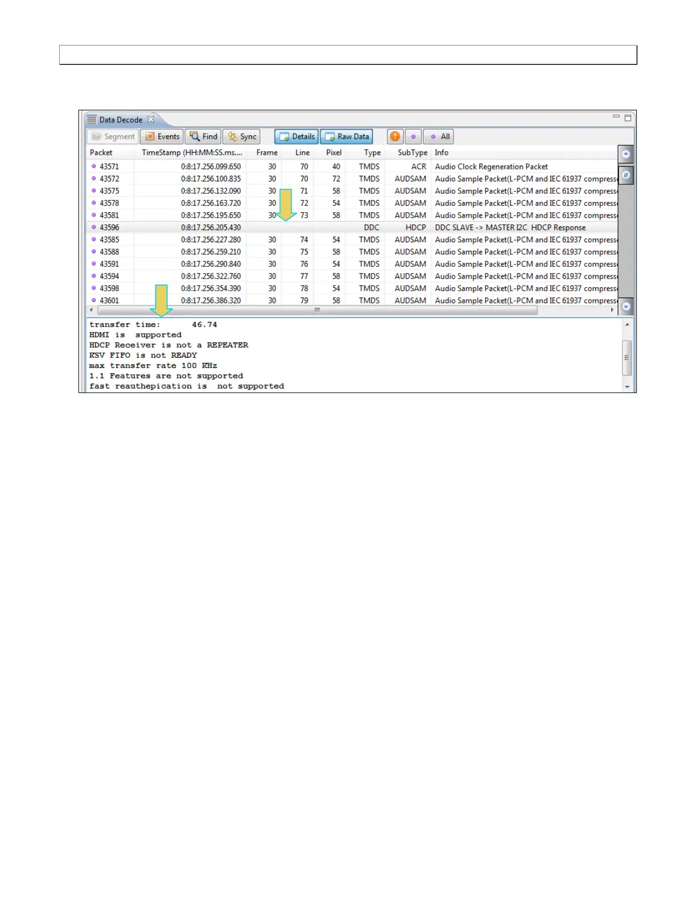Viewport: 696px width, 901px height.
Task: Click 'max transfer rate 100 KHz' line
Action: [153, 366]
